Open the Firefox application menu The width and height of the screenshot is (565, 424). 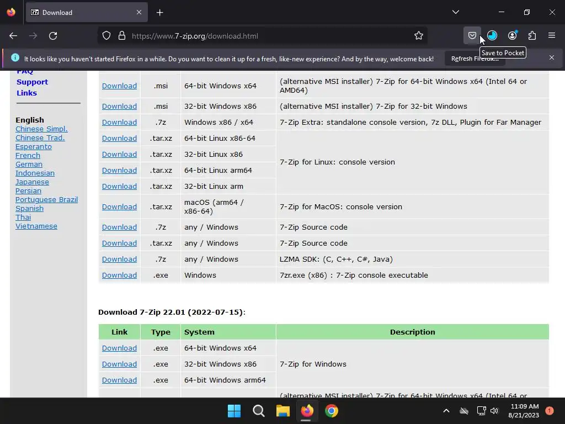coord(552,36)
